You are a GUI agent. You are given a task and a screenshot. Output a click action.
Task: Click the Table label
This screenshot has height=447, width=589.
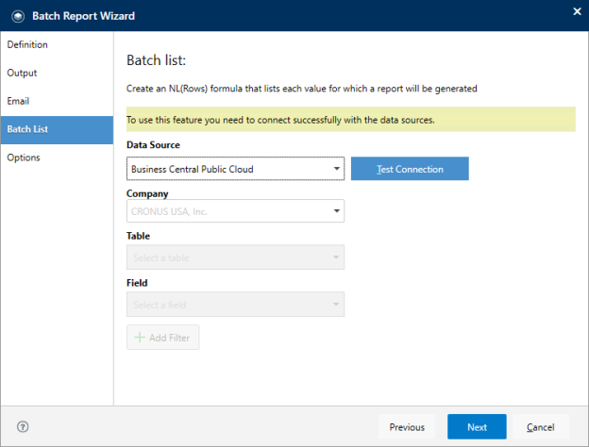click(138, 236)
